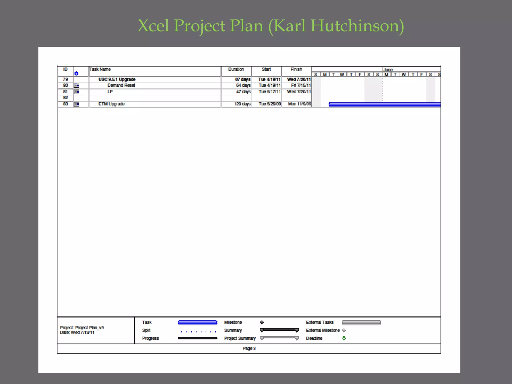Click the 67 days duration cell

[242, 79]
